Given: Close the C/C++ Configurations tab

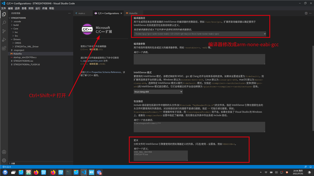Looking at the screenshot, I should click(121, 13).
